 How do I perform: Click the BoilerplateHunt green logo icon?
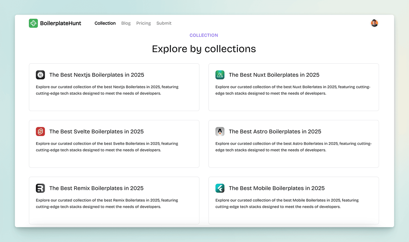(33, 23)
